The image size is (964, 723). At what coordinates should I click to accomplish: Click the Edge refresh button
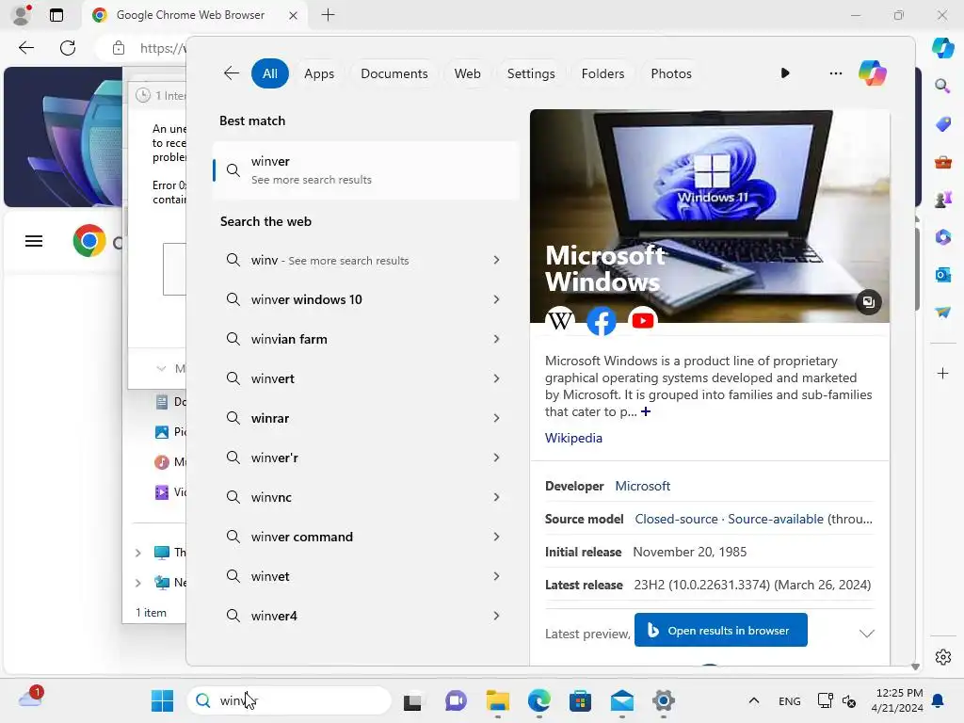[68, 48]
